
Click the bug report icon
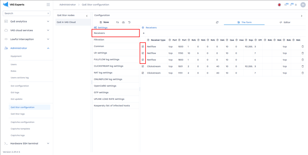[x=296, y=5]
